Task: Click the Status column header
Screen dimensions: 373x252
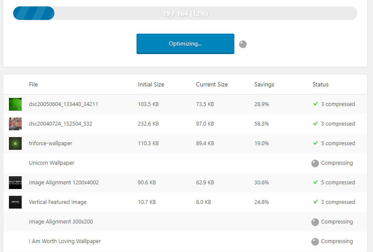Action: [x=320, y=84]
